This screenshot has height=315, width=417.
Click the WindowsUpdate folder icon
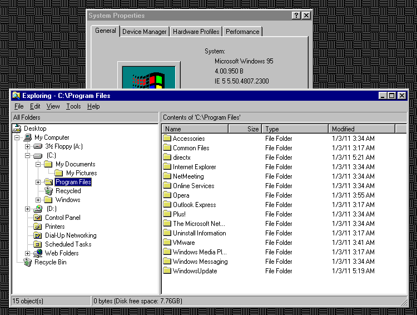167,271
